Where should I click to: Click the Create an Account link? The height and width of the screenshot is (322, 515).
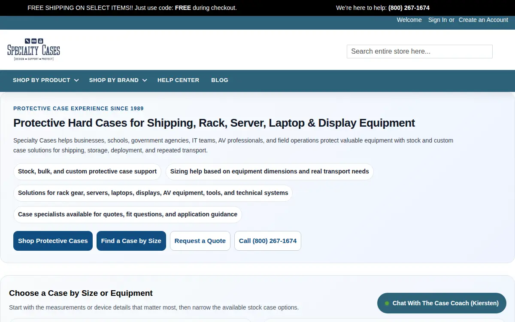pyautogui.click(x=483, y=20)
